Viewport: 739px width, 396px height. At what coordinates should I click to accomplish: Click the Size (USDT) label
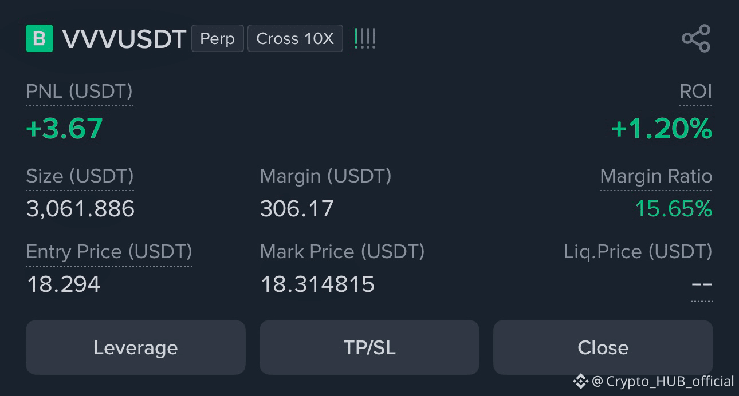(80, 176)
